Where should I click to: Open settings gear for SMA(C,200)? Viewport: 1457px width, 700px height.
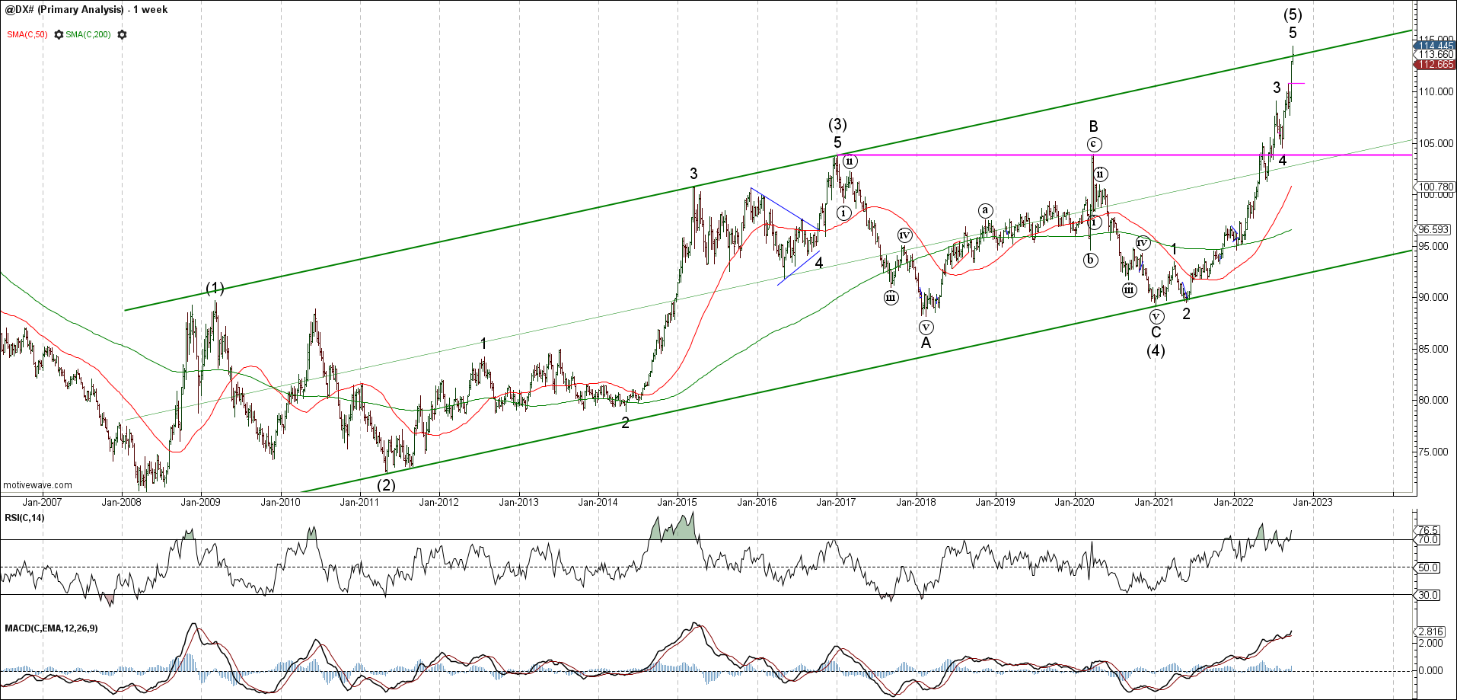pyautogui.click(x=122, y=35)
